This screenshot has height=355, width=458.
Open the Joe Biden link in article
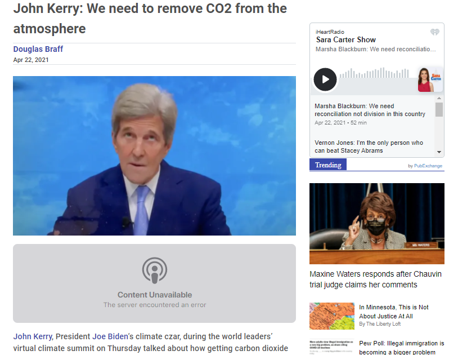pos(110,336)
